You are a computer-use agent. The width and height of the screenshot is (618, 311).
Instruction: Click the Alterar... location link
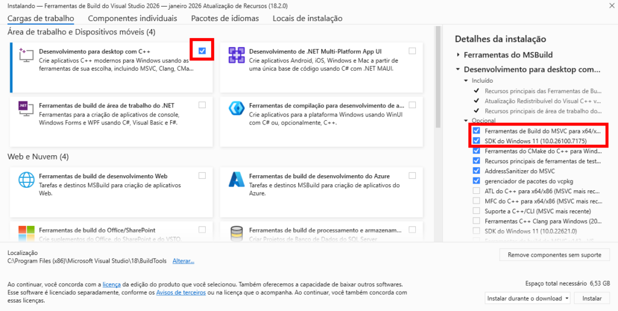click(183, 261)
